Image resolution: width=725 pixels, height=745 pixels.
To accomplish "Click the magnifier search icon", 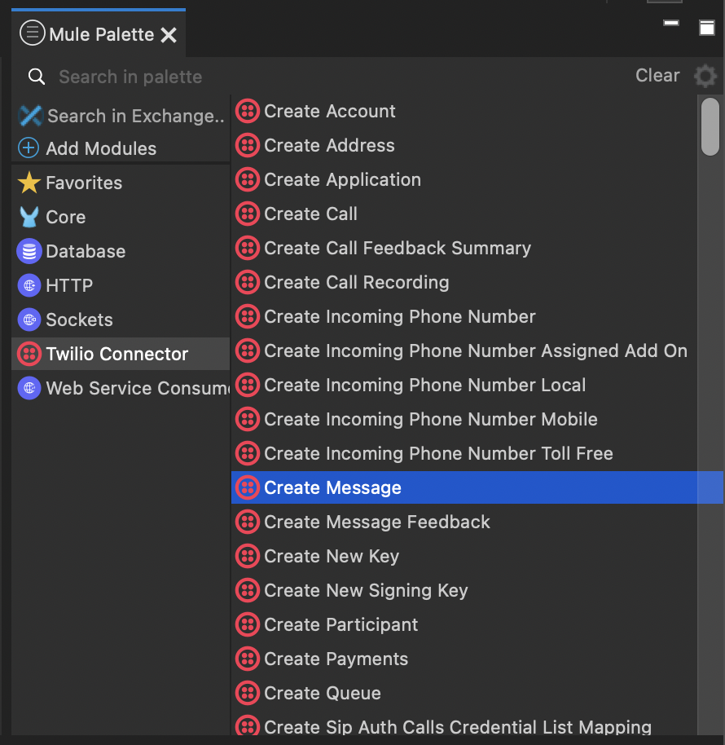I will (x=37, y=77).
